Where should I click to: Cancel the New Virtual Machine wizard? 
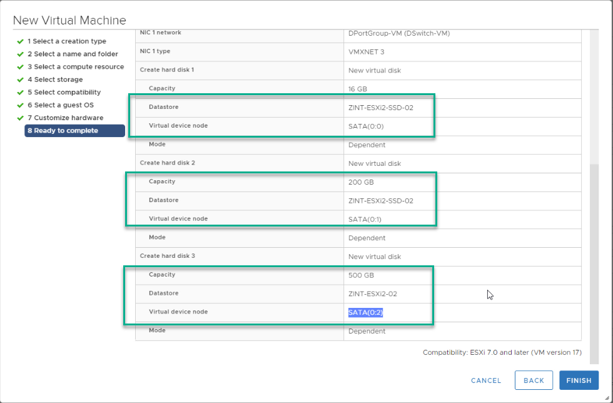coord(486,380)
